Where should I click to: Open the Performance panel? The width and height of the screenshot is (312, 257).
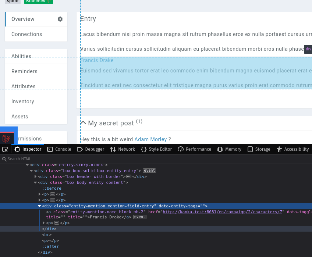[x=194, y=149]
